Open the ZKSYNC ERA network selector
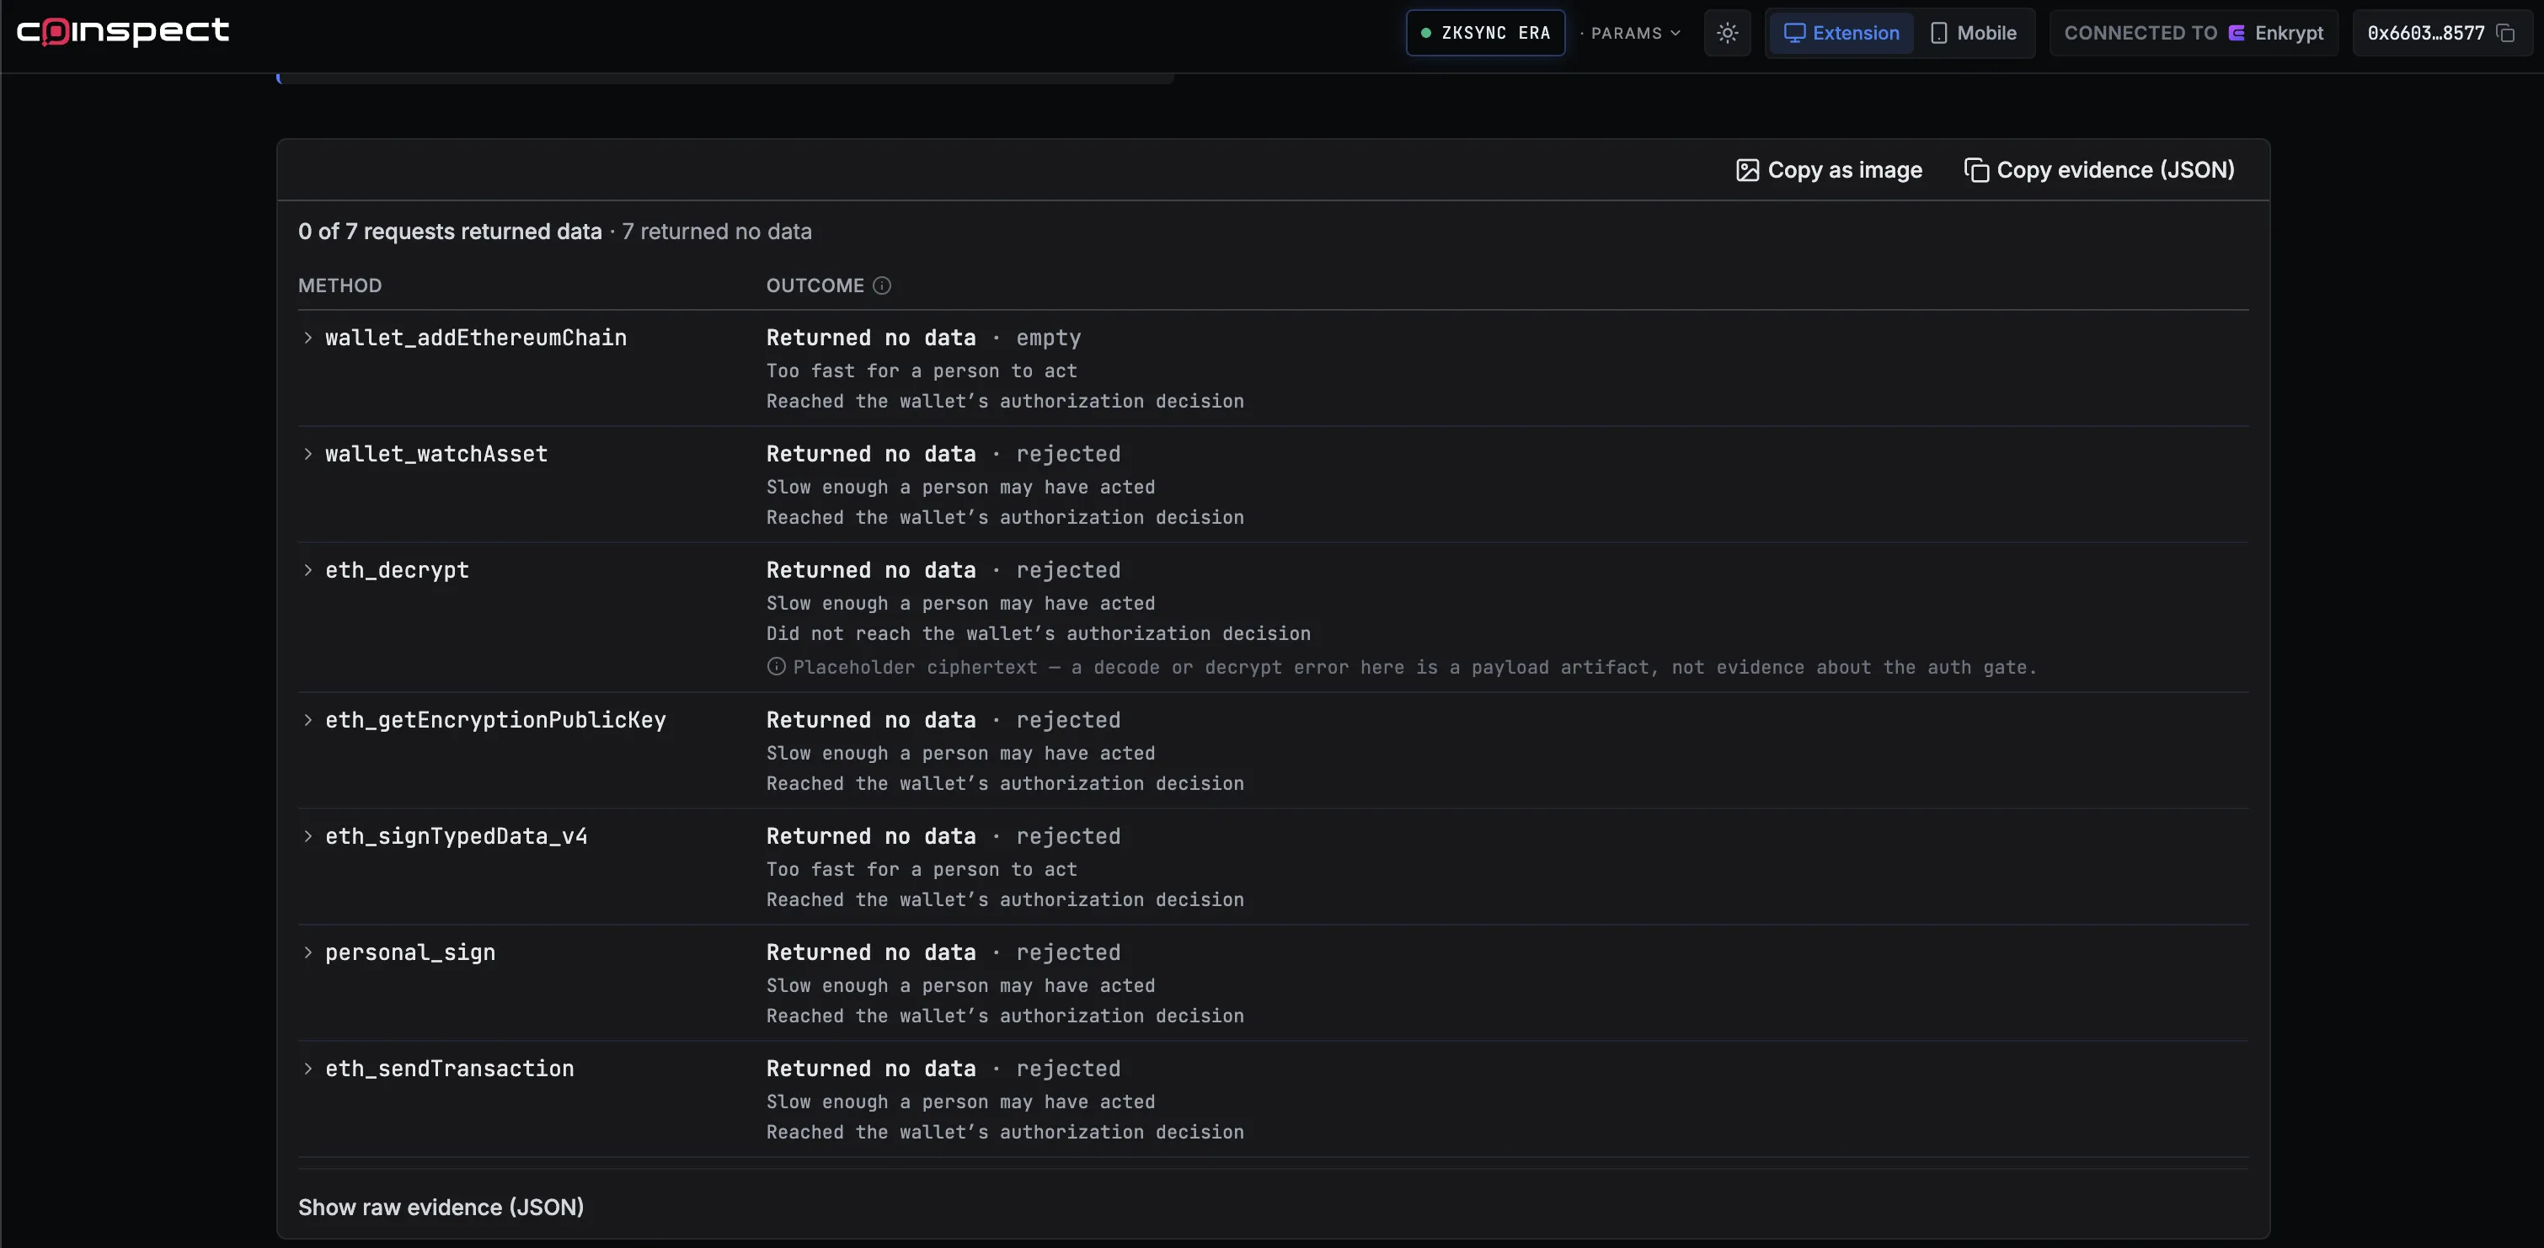This screenshot has width=2544, height=1248. point(1485,33)
